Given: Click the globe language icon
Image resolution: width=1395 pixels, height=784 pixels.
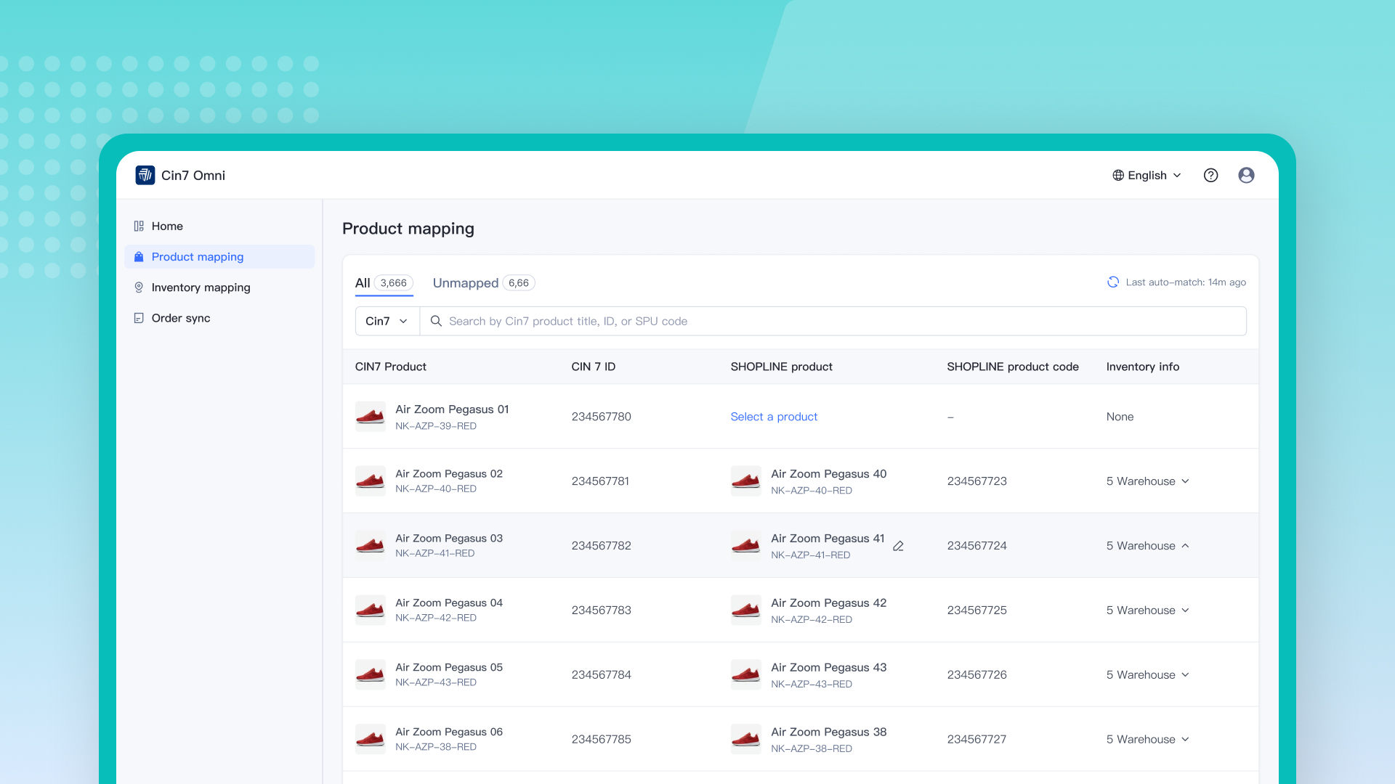Looking at the screenshot, I should [1118, 175].
